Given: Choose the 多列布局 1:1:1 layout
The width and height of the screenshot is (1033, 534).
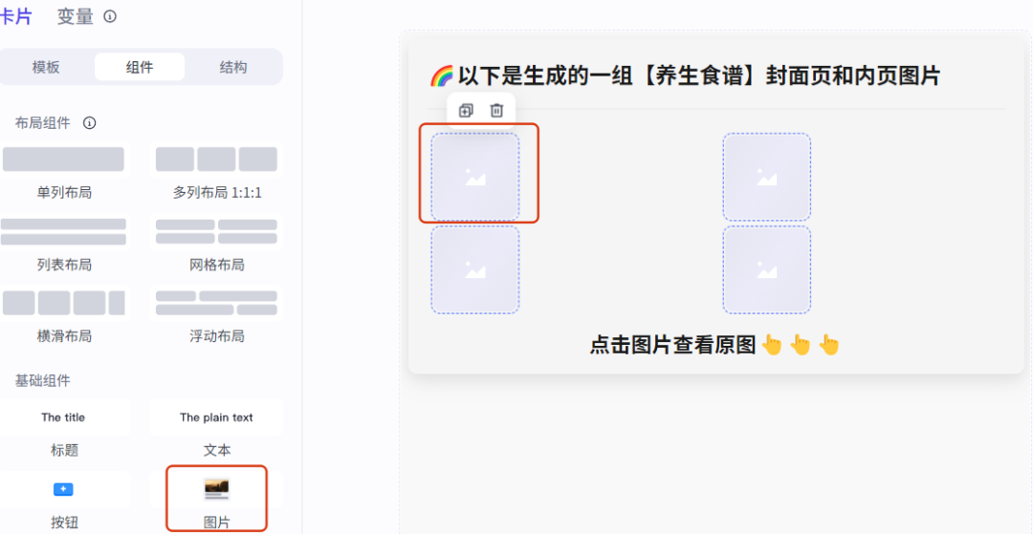Looking at the screenshot, I should [x=217, y=171].
